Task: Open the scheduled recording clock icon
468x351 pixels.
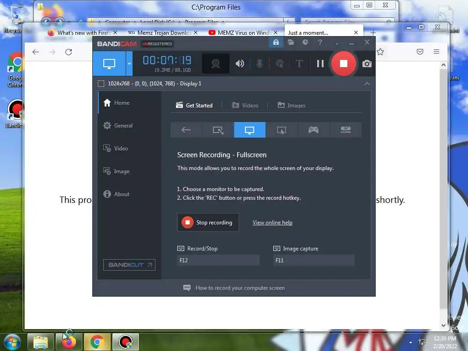Action: point(305,43)
